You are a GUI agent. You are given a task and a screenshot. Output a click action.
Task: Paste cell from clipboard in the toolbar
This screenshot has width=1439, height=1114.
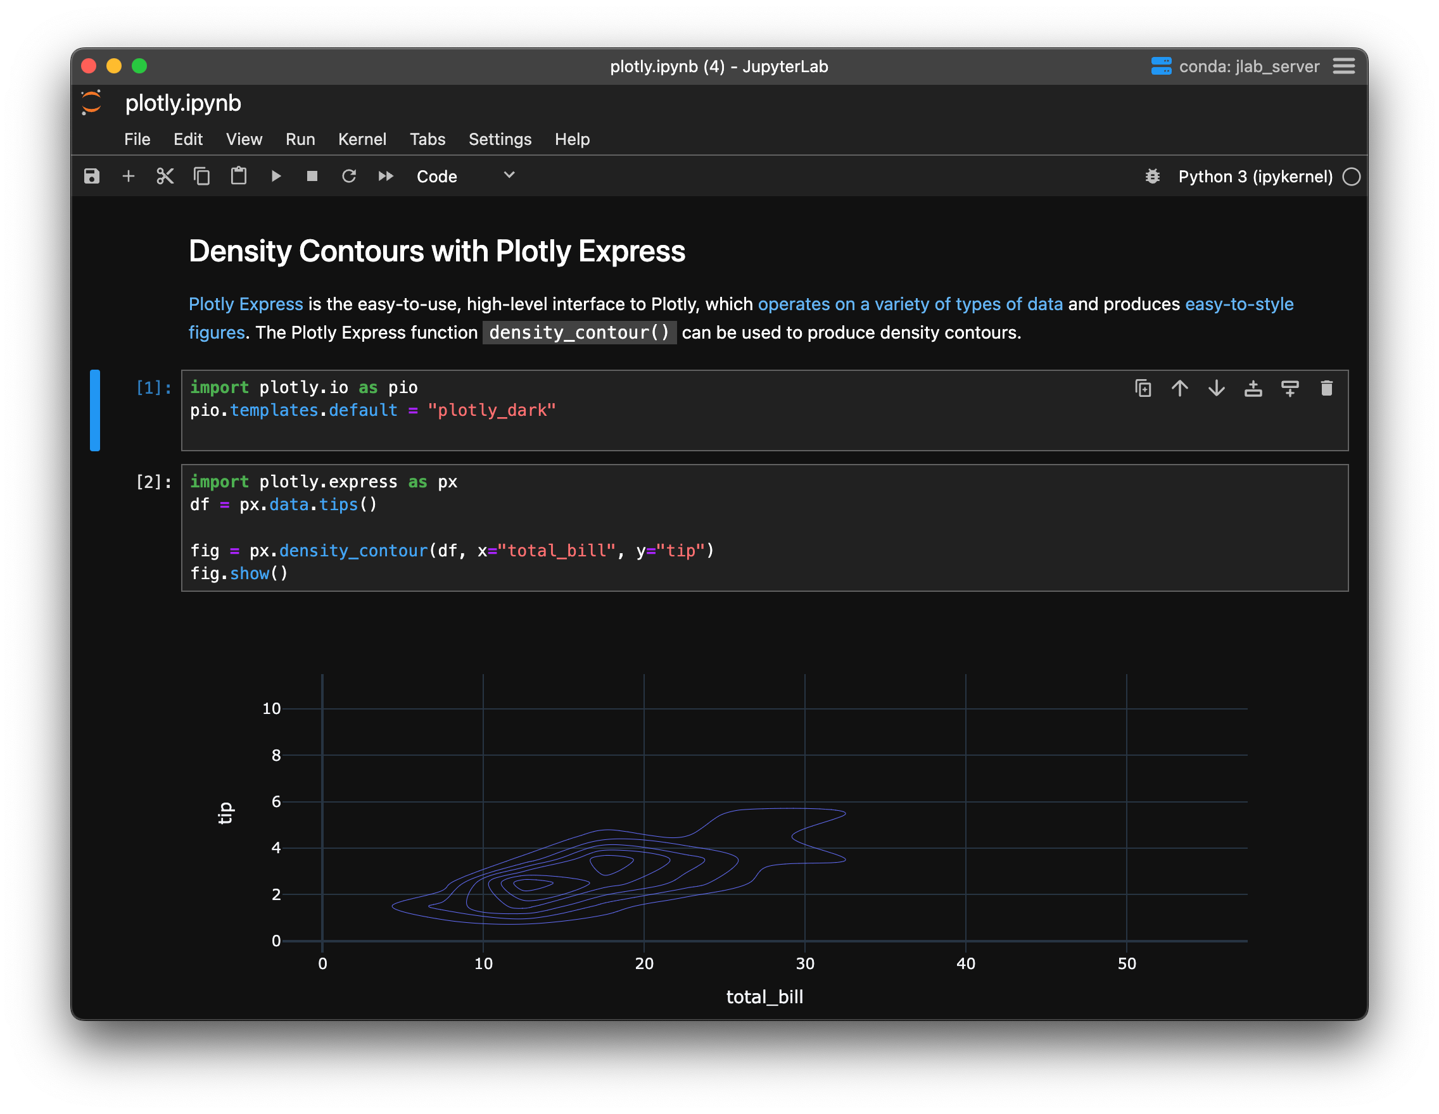[239, 177]
